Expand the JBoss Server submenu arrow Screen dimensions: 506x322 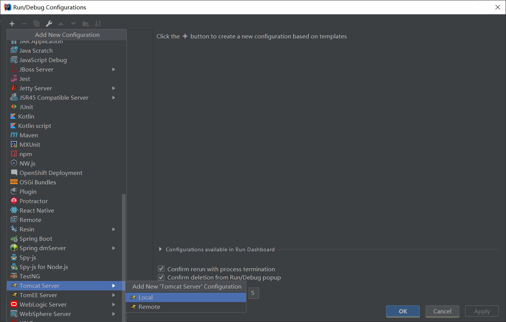pyautogui.click(x=114, y=69)
